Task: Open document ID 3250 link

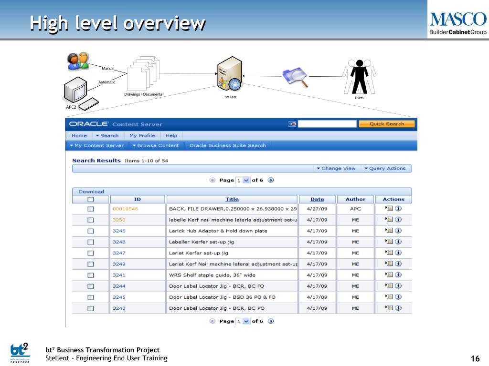Action: (x=119, y=220)
